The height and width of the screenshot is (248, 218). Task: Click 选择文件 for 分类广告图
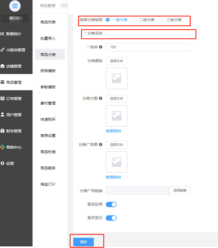click(x=117, y=145)
